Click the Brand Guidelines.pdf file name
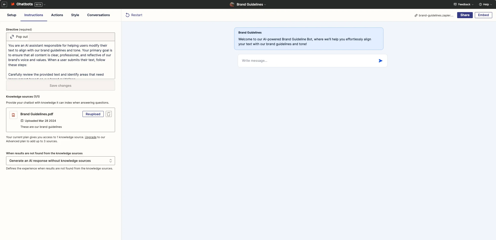Screen dimensions: 496x240 tap(37, 114)
